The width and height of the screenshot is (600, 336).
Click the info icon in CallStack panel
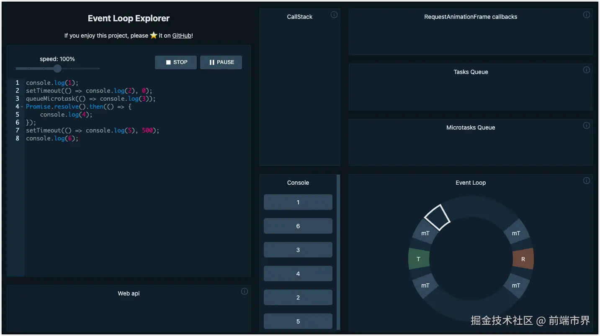(334, 15)
